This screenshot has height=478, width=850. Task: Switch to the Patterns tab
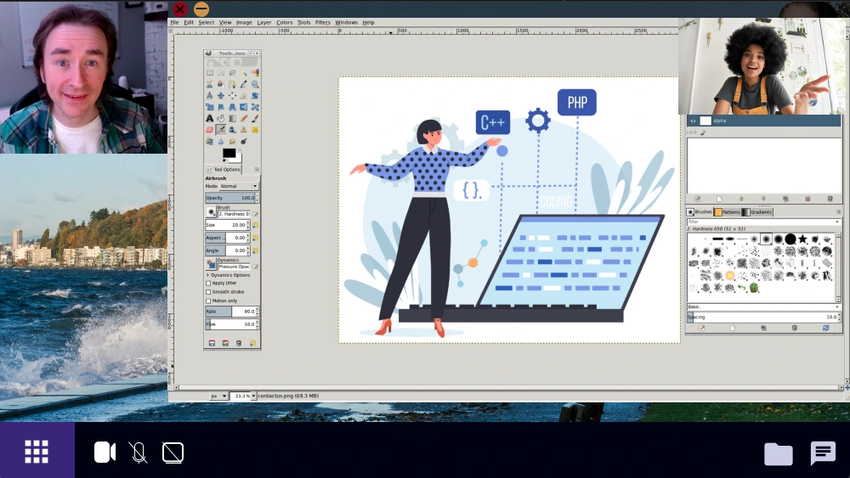[727, 211]
